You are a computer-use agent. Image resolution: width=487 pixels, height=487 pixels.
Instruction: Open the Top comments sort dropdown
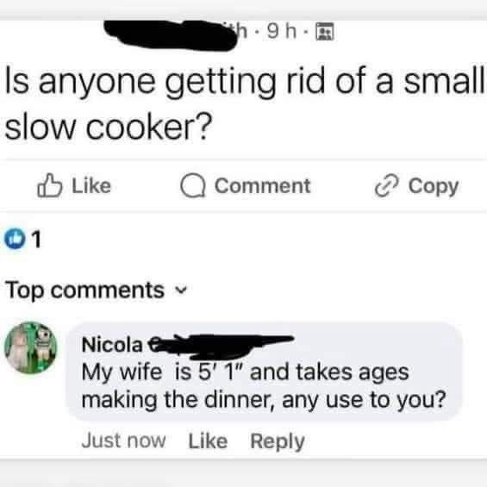click(x=97, y=290)
